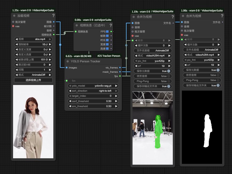Image resolution: width=232 pixels, height=174 pixels.
Task: Click the help icon on 加载视频 node
Action: (53, 16)
